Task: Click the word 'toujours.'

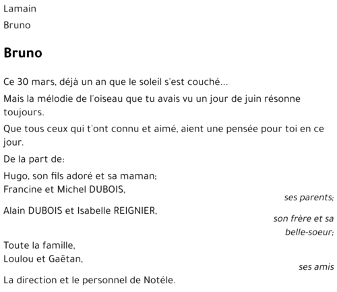Action: point(24,112)
